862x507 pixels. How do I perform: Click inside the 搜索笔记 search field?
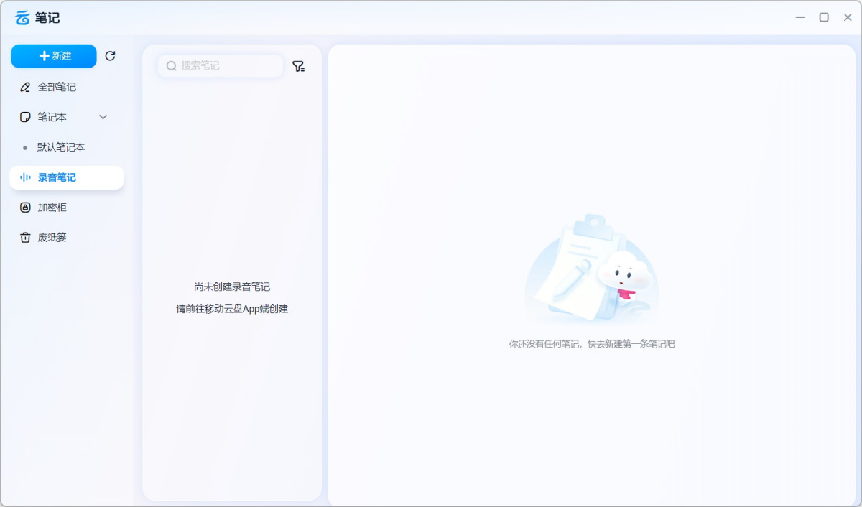click(219, 65)
